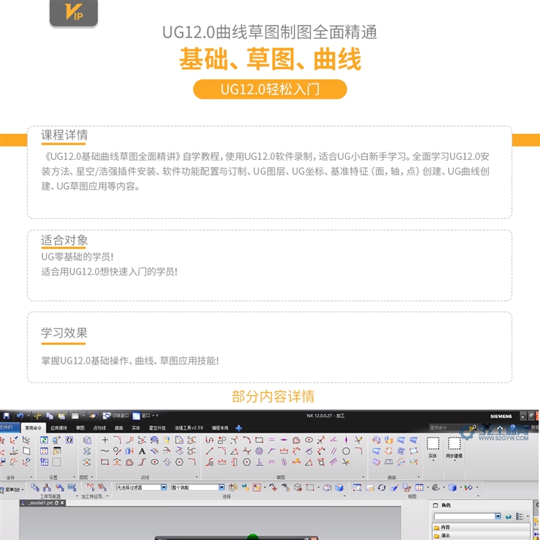Click the 课程详情 section heading

(64, 135)
